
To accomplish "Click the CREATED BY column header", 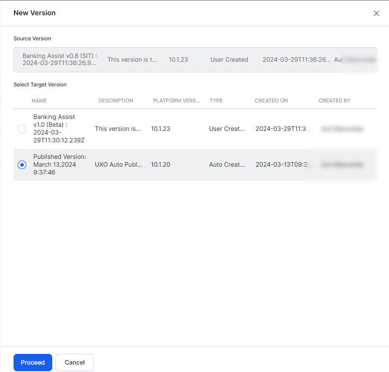I will pos(334,100).
